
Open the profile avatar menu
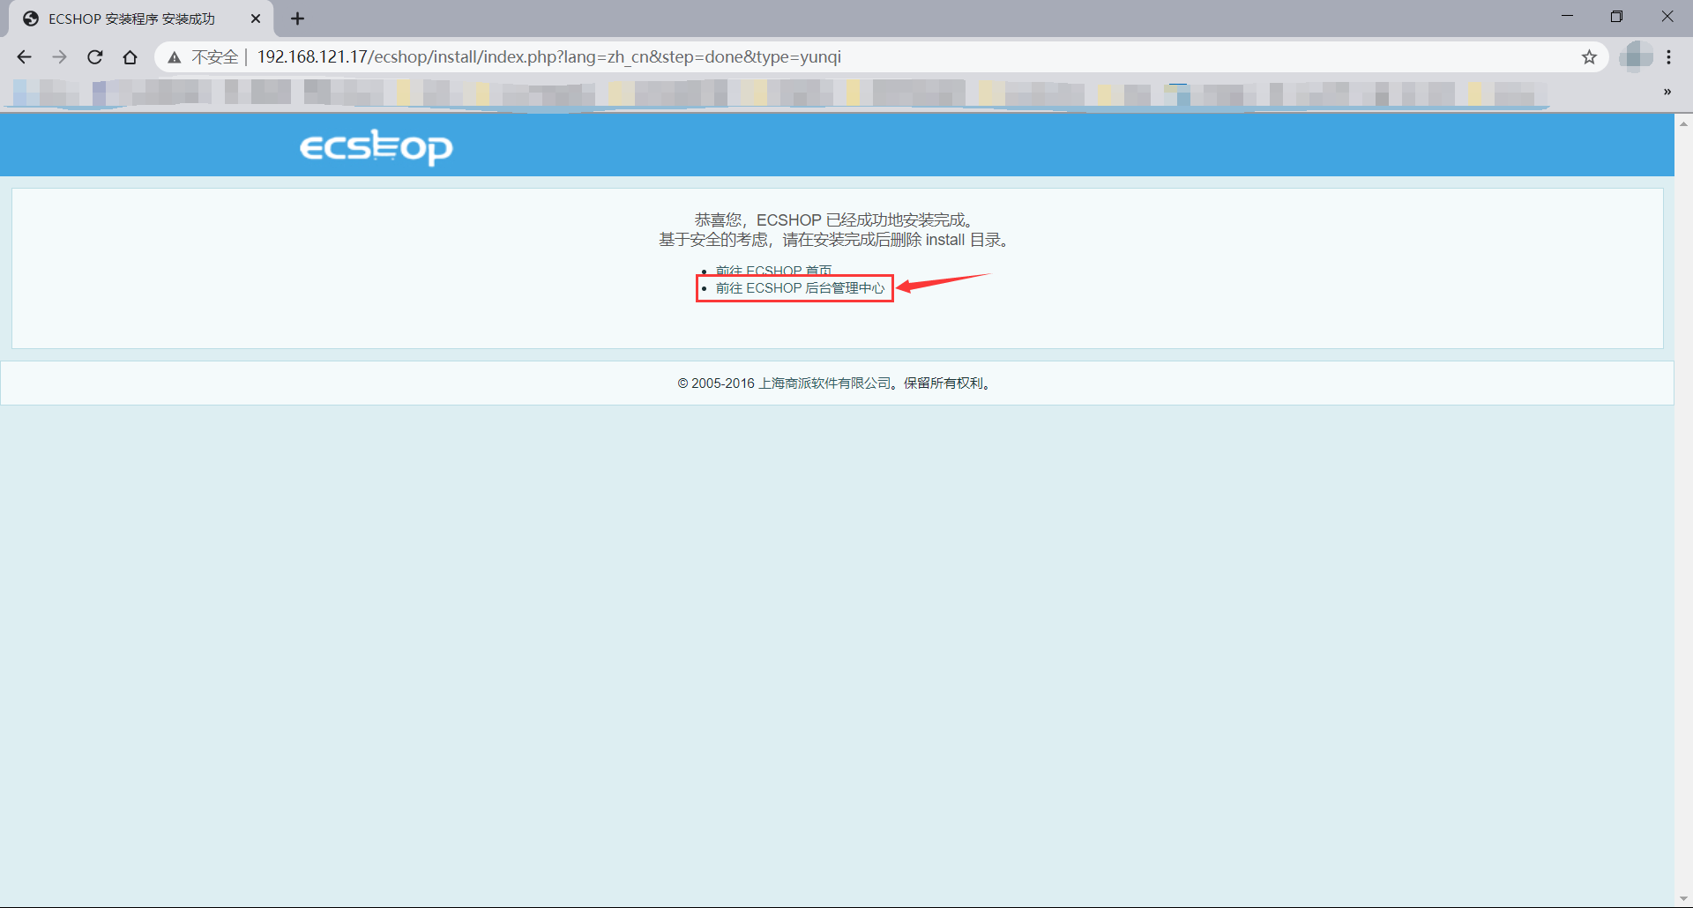(x=1636, y=56)
